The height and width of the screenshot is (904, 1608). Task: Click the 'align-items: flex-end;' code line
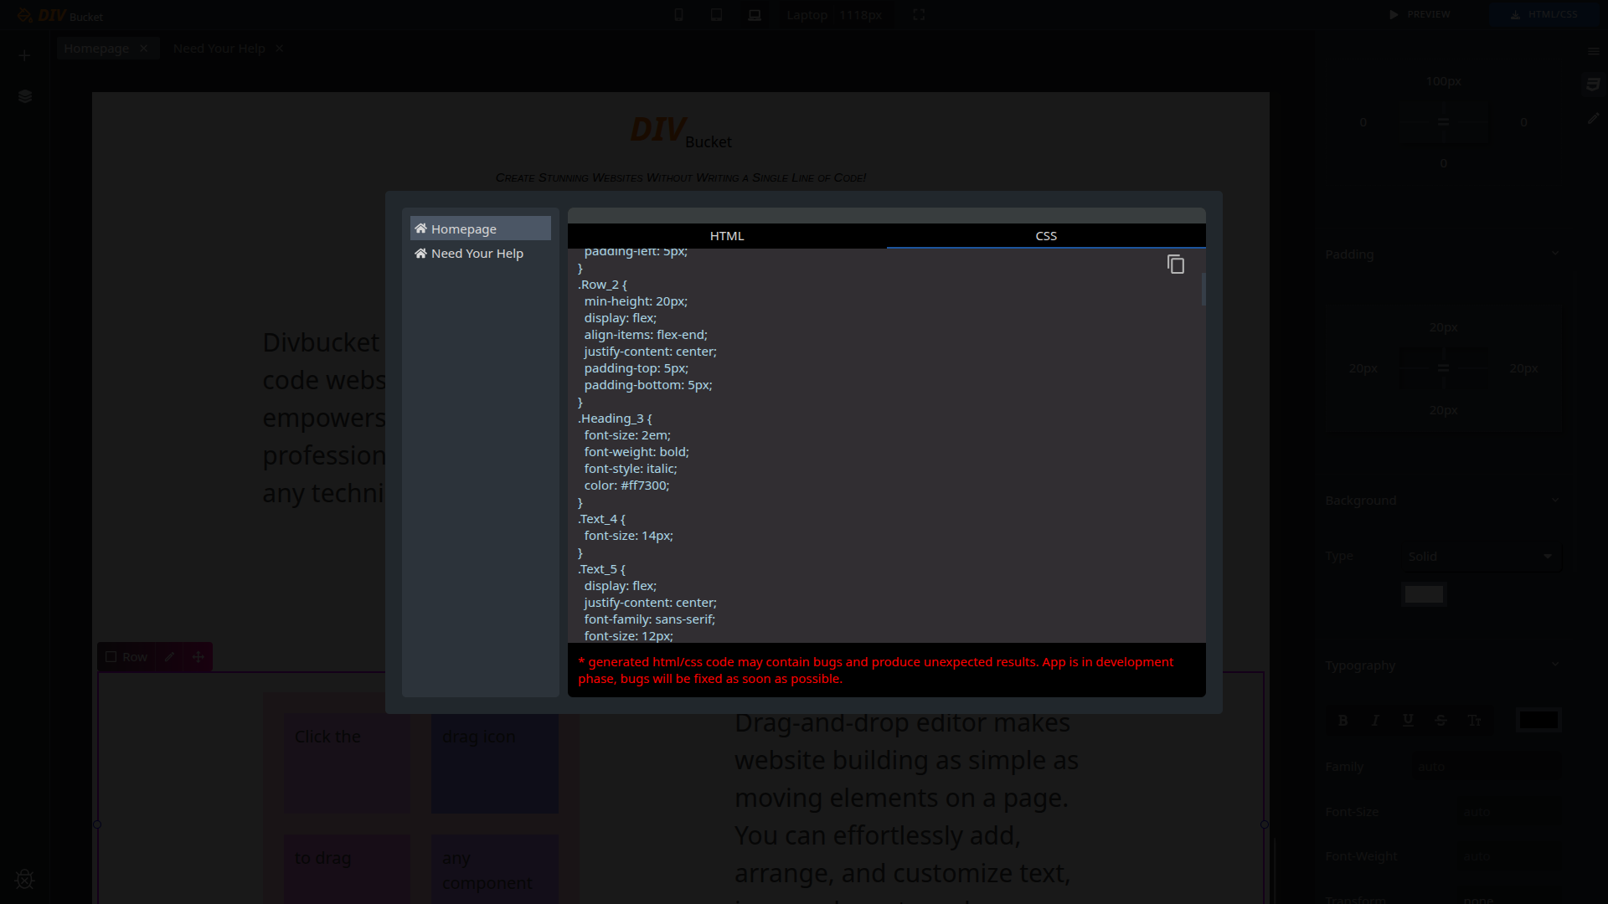646,335
